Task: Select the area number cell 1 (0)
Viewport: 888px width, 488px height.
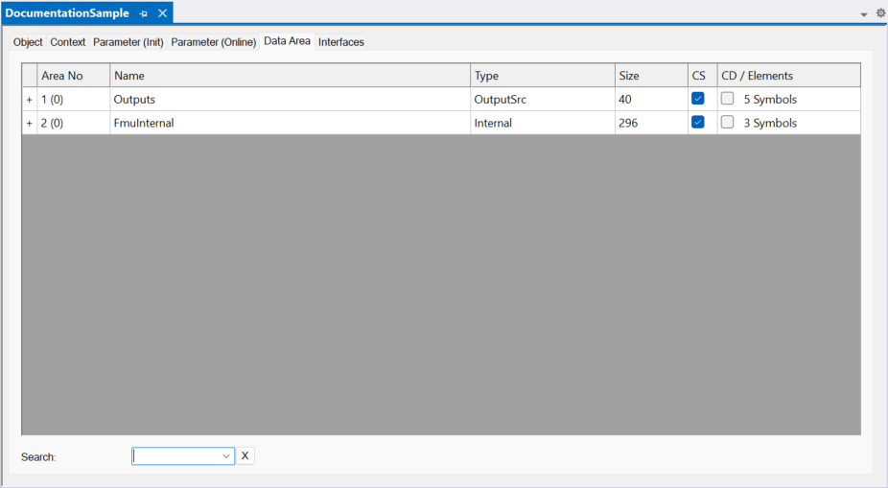Action: (x=73, y=99)
